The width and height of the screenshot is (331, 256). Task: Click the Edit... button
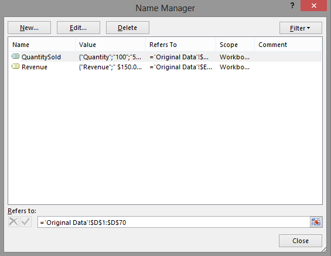point(79,28)
